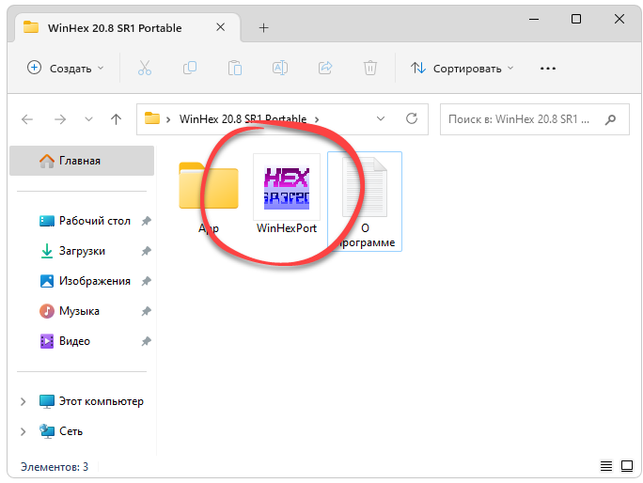Screen dimensions: 643x483
Task: Open a new tab with plus button
Action: [x=263, y=28]
